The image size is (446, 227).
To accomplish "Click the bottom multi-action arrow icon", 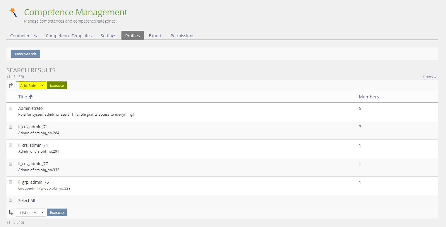I will click(x=11, y=213).
